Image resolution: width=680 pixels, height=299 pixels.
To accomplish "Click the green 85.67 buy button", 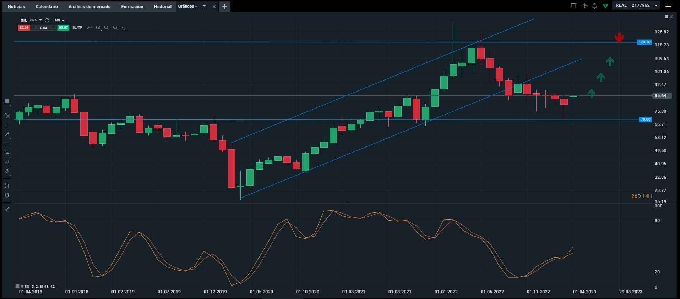I will pyautogui.click(x=63, y=28).
